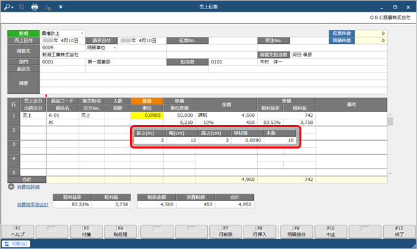Screen dimensions: 417x249
Task: Click the scroll-down arrow of detail grid
Action: pyautogui.click(x=390, y=174)
